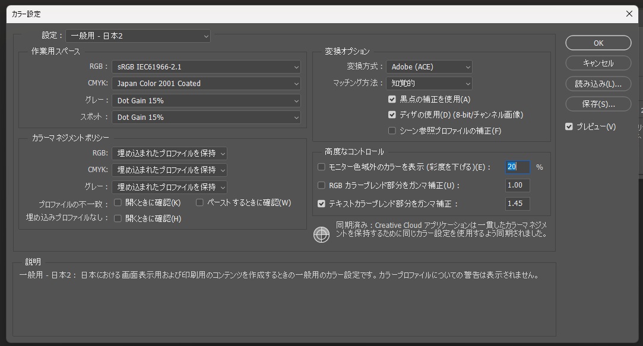This screenshot has height=346, width=643.
Task: Enable プロファイルの不一致 開くときに確認(K) checkbox
Action: 118,202
